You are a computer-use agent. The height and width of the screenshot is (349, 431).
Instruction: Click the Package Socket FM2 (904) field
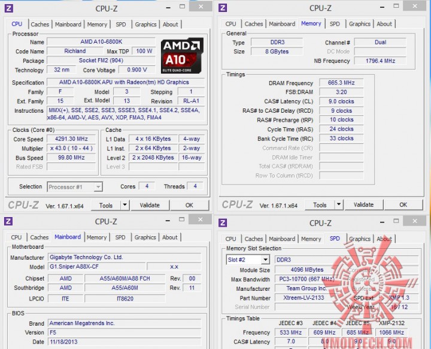[101, 61]
